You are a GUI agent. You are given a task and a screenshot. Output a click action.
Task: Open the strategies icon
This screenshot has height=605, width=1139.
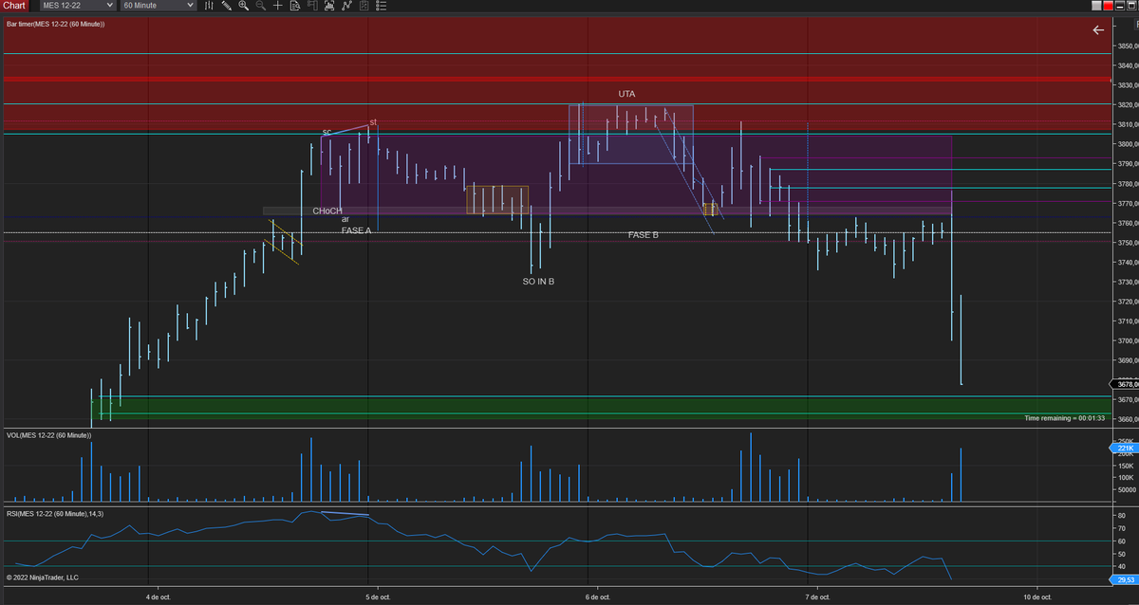coord(364,6)
